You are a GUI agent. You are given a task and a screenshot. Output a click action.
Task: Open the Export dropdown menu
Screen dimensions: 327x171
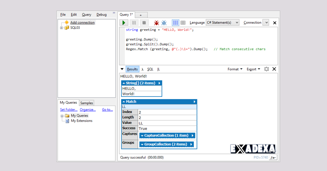(x=253, y=69)
